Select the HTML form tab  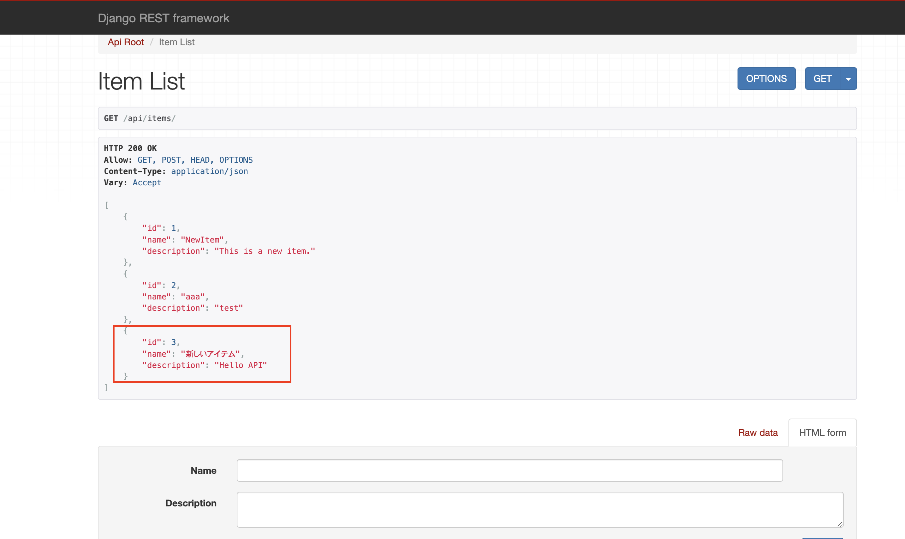822,433
